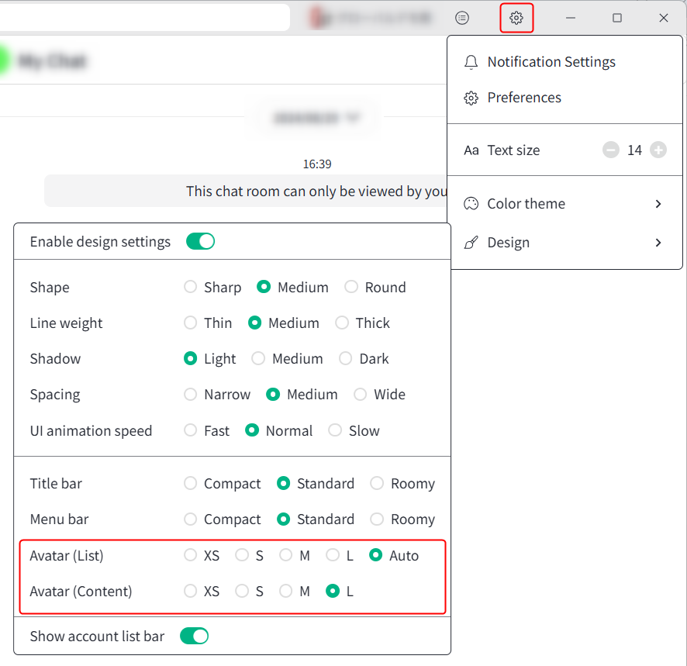Increase text size with plus button
687x666 pixels.
pos(658,150)
